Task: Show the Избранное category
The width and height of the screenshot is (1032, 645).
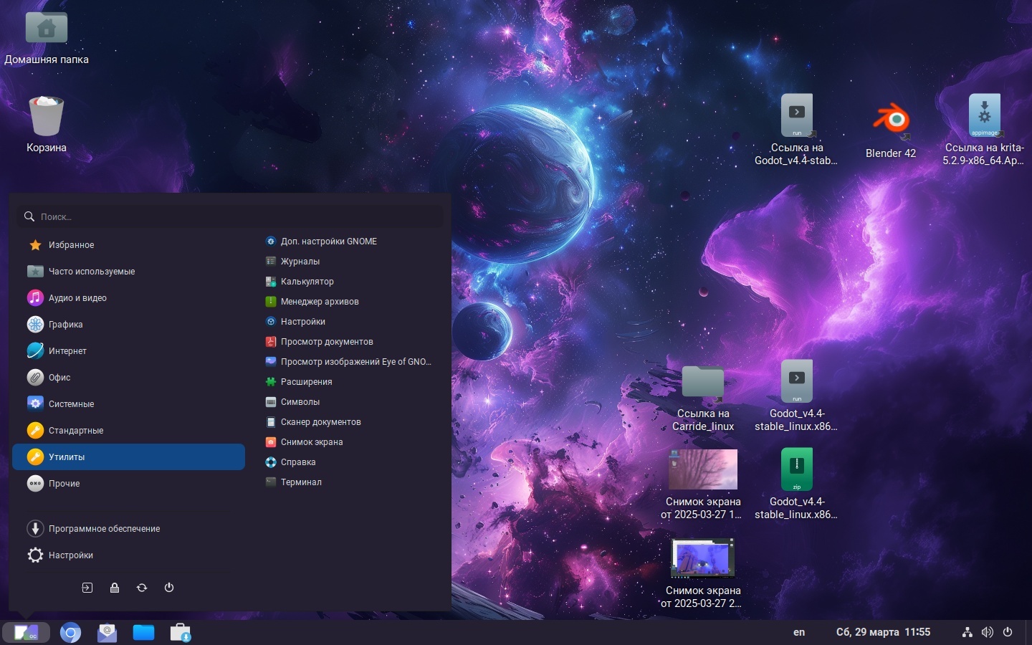Action: point(129,245)
